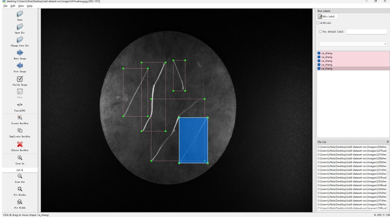The width and height of the screenshot is (390, 219).
Task: Open the Change Save Dir tool
Action: pos(20,40)
